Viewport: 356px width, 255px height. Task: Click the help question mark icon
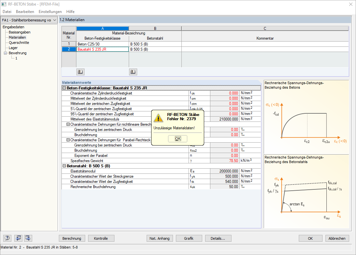[7, 238]
